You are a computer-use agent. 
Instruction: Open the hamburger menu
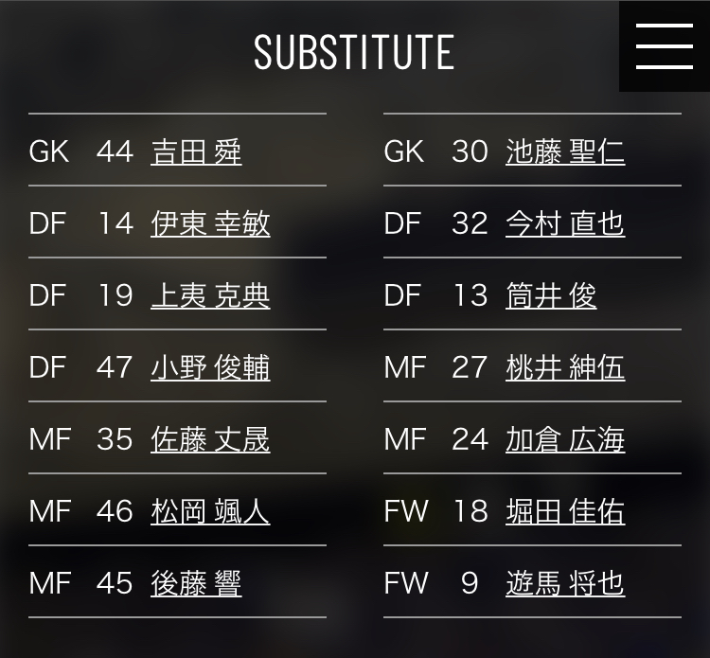point(664,46)
